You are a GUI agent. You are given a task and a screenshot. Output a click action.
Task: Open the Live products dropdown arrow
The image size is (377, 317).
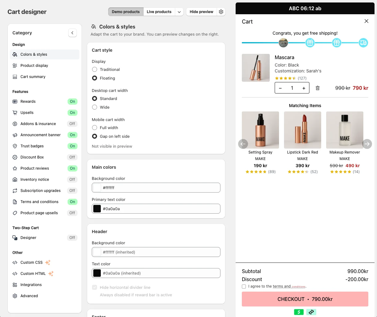click(x=179, y=12)
